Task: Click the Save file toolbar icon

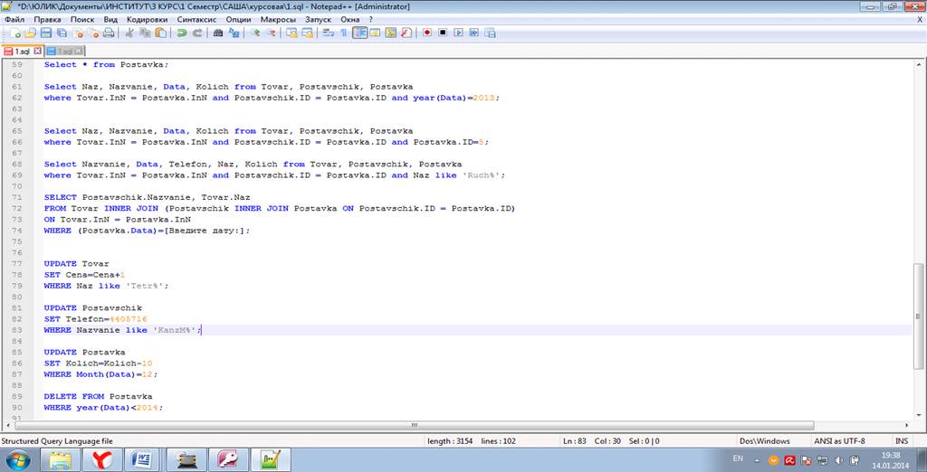Action: [45, 33]
